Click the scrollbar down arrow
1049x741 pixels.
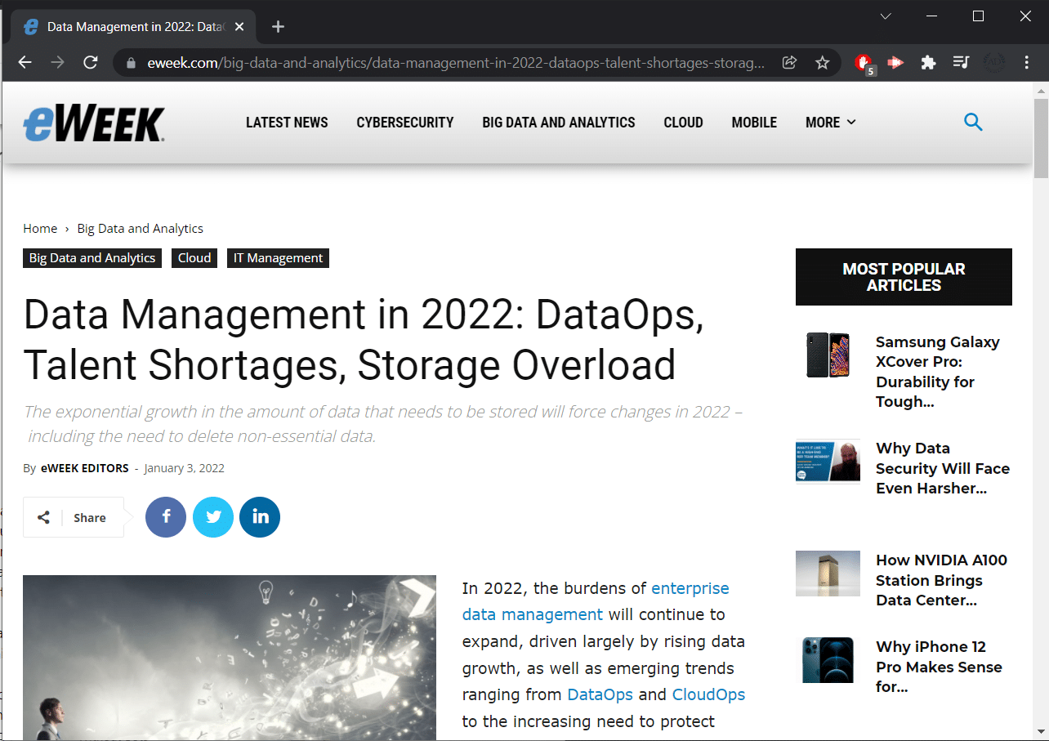[1041, 732]
